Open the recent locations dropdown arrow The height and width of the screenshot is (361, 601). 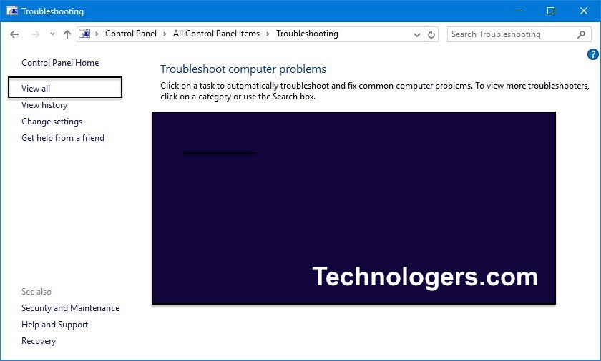pos(52,34)
